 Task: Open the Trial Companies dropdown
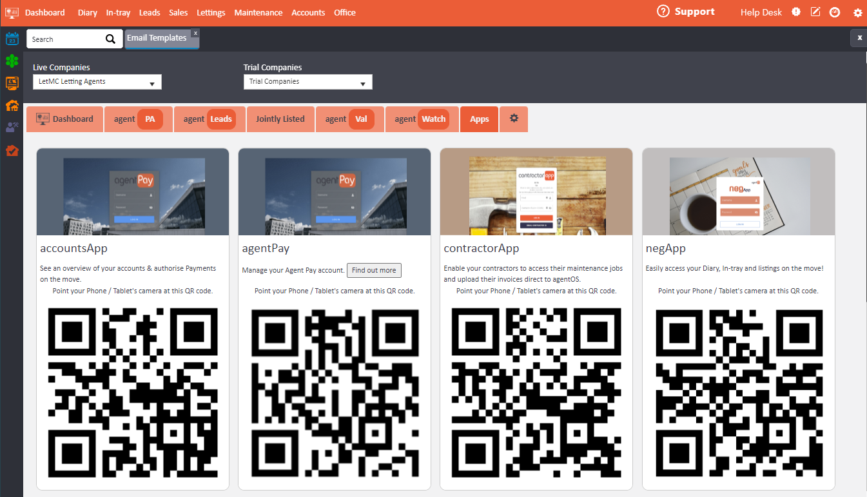point(307,82)
